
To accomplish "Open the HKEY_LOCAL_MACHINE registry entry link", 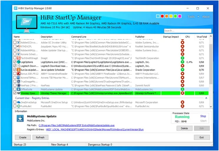I will pyautogui.click(x=95, y=130).
